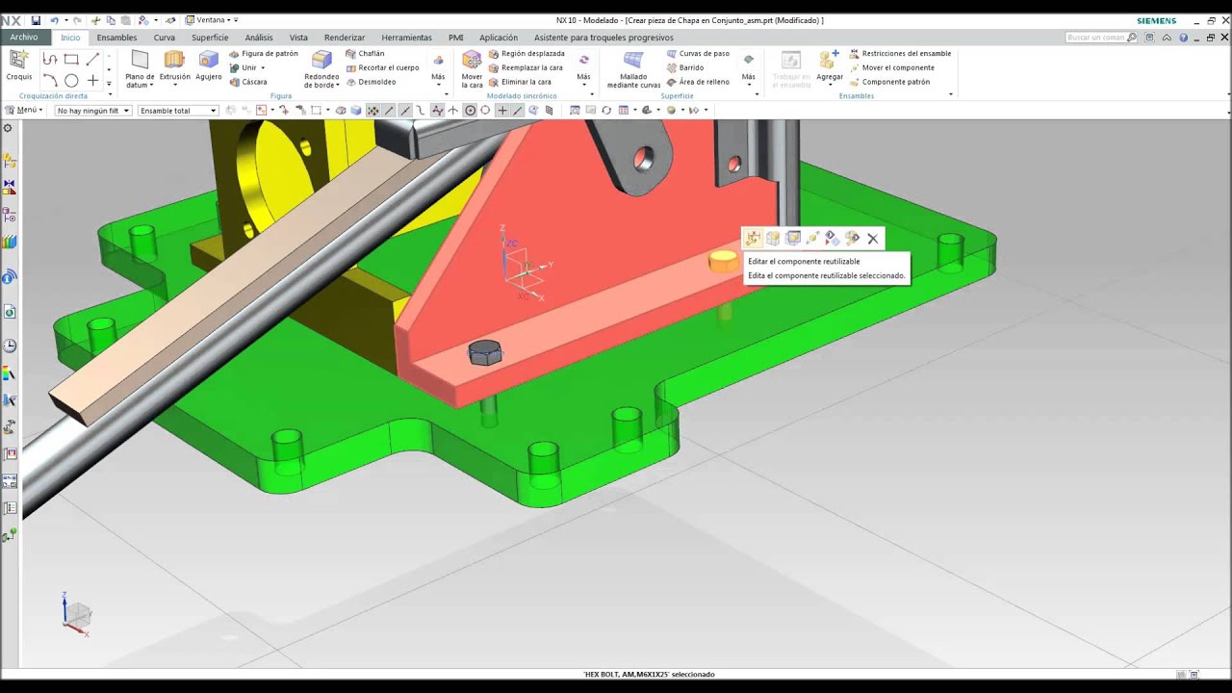Click the Chaflán button

coord(365,54)
